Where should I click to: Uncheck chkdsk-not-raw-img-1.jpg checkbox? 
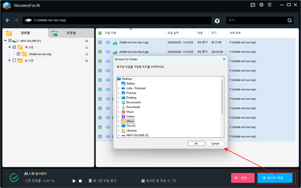tap(100, 42)
